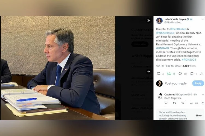Open the @SecBlinken mention link

pyautogui.click(x=178, y=29)
